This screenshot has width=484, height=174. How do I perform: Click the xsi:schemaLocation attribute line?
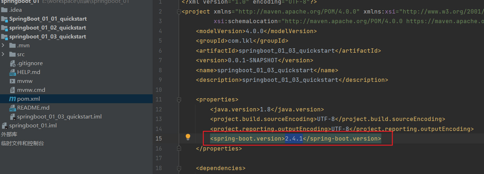point(349,21)
